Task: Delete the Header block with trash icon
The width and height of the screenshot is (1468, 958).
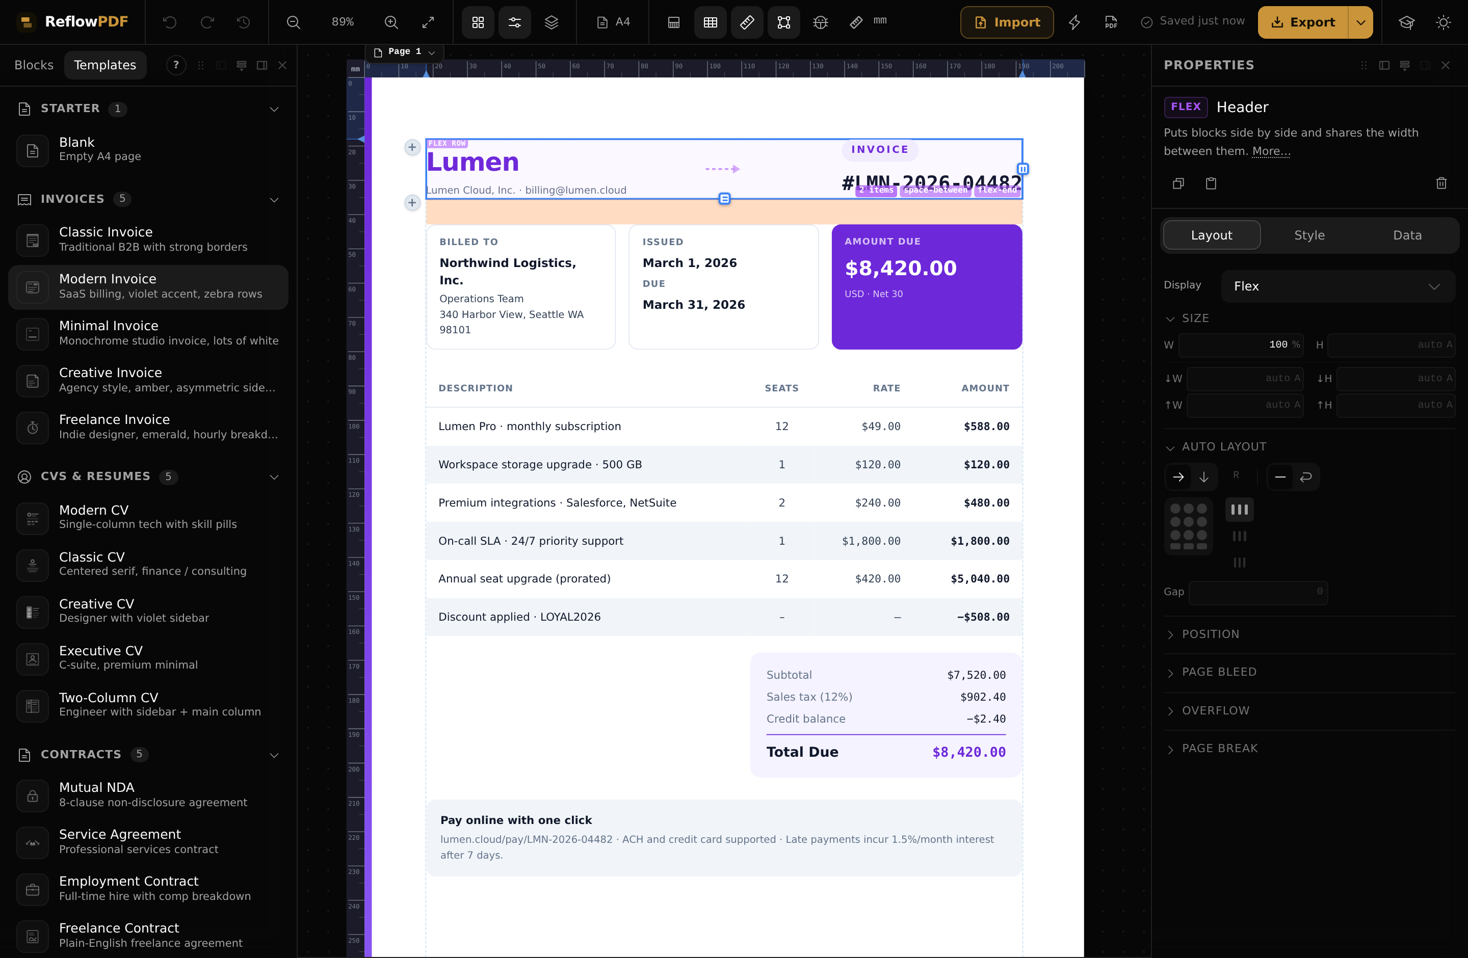Action: point(1441,183)
